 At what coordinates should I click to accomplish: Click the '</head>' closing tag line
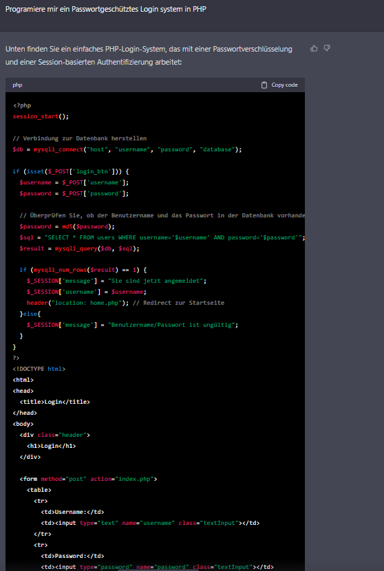pyautogui.click(x=25, y=413)
